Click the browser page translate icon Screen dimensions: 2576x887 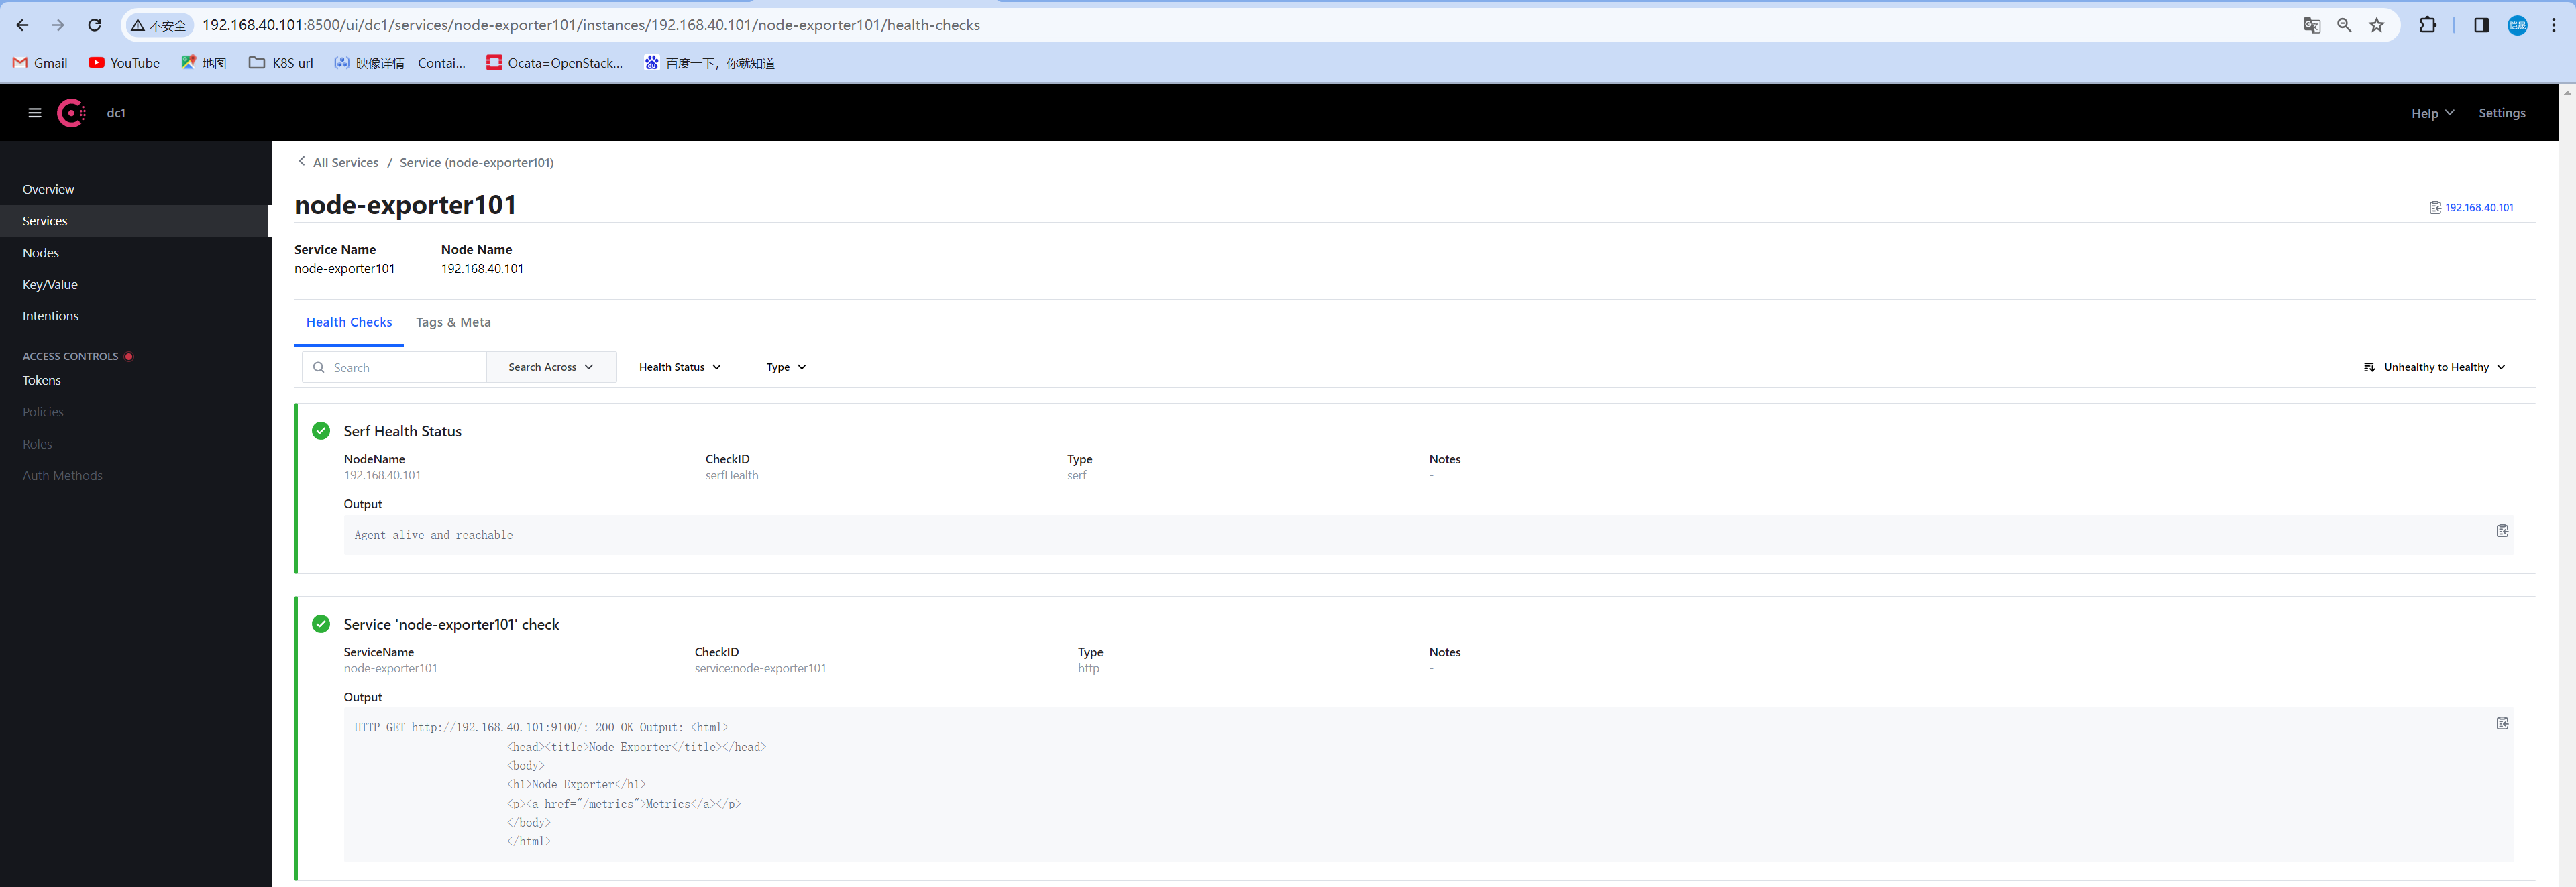pyautogui.click(x=2311, y=24)
